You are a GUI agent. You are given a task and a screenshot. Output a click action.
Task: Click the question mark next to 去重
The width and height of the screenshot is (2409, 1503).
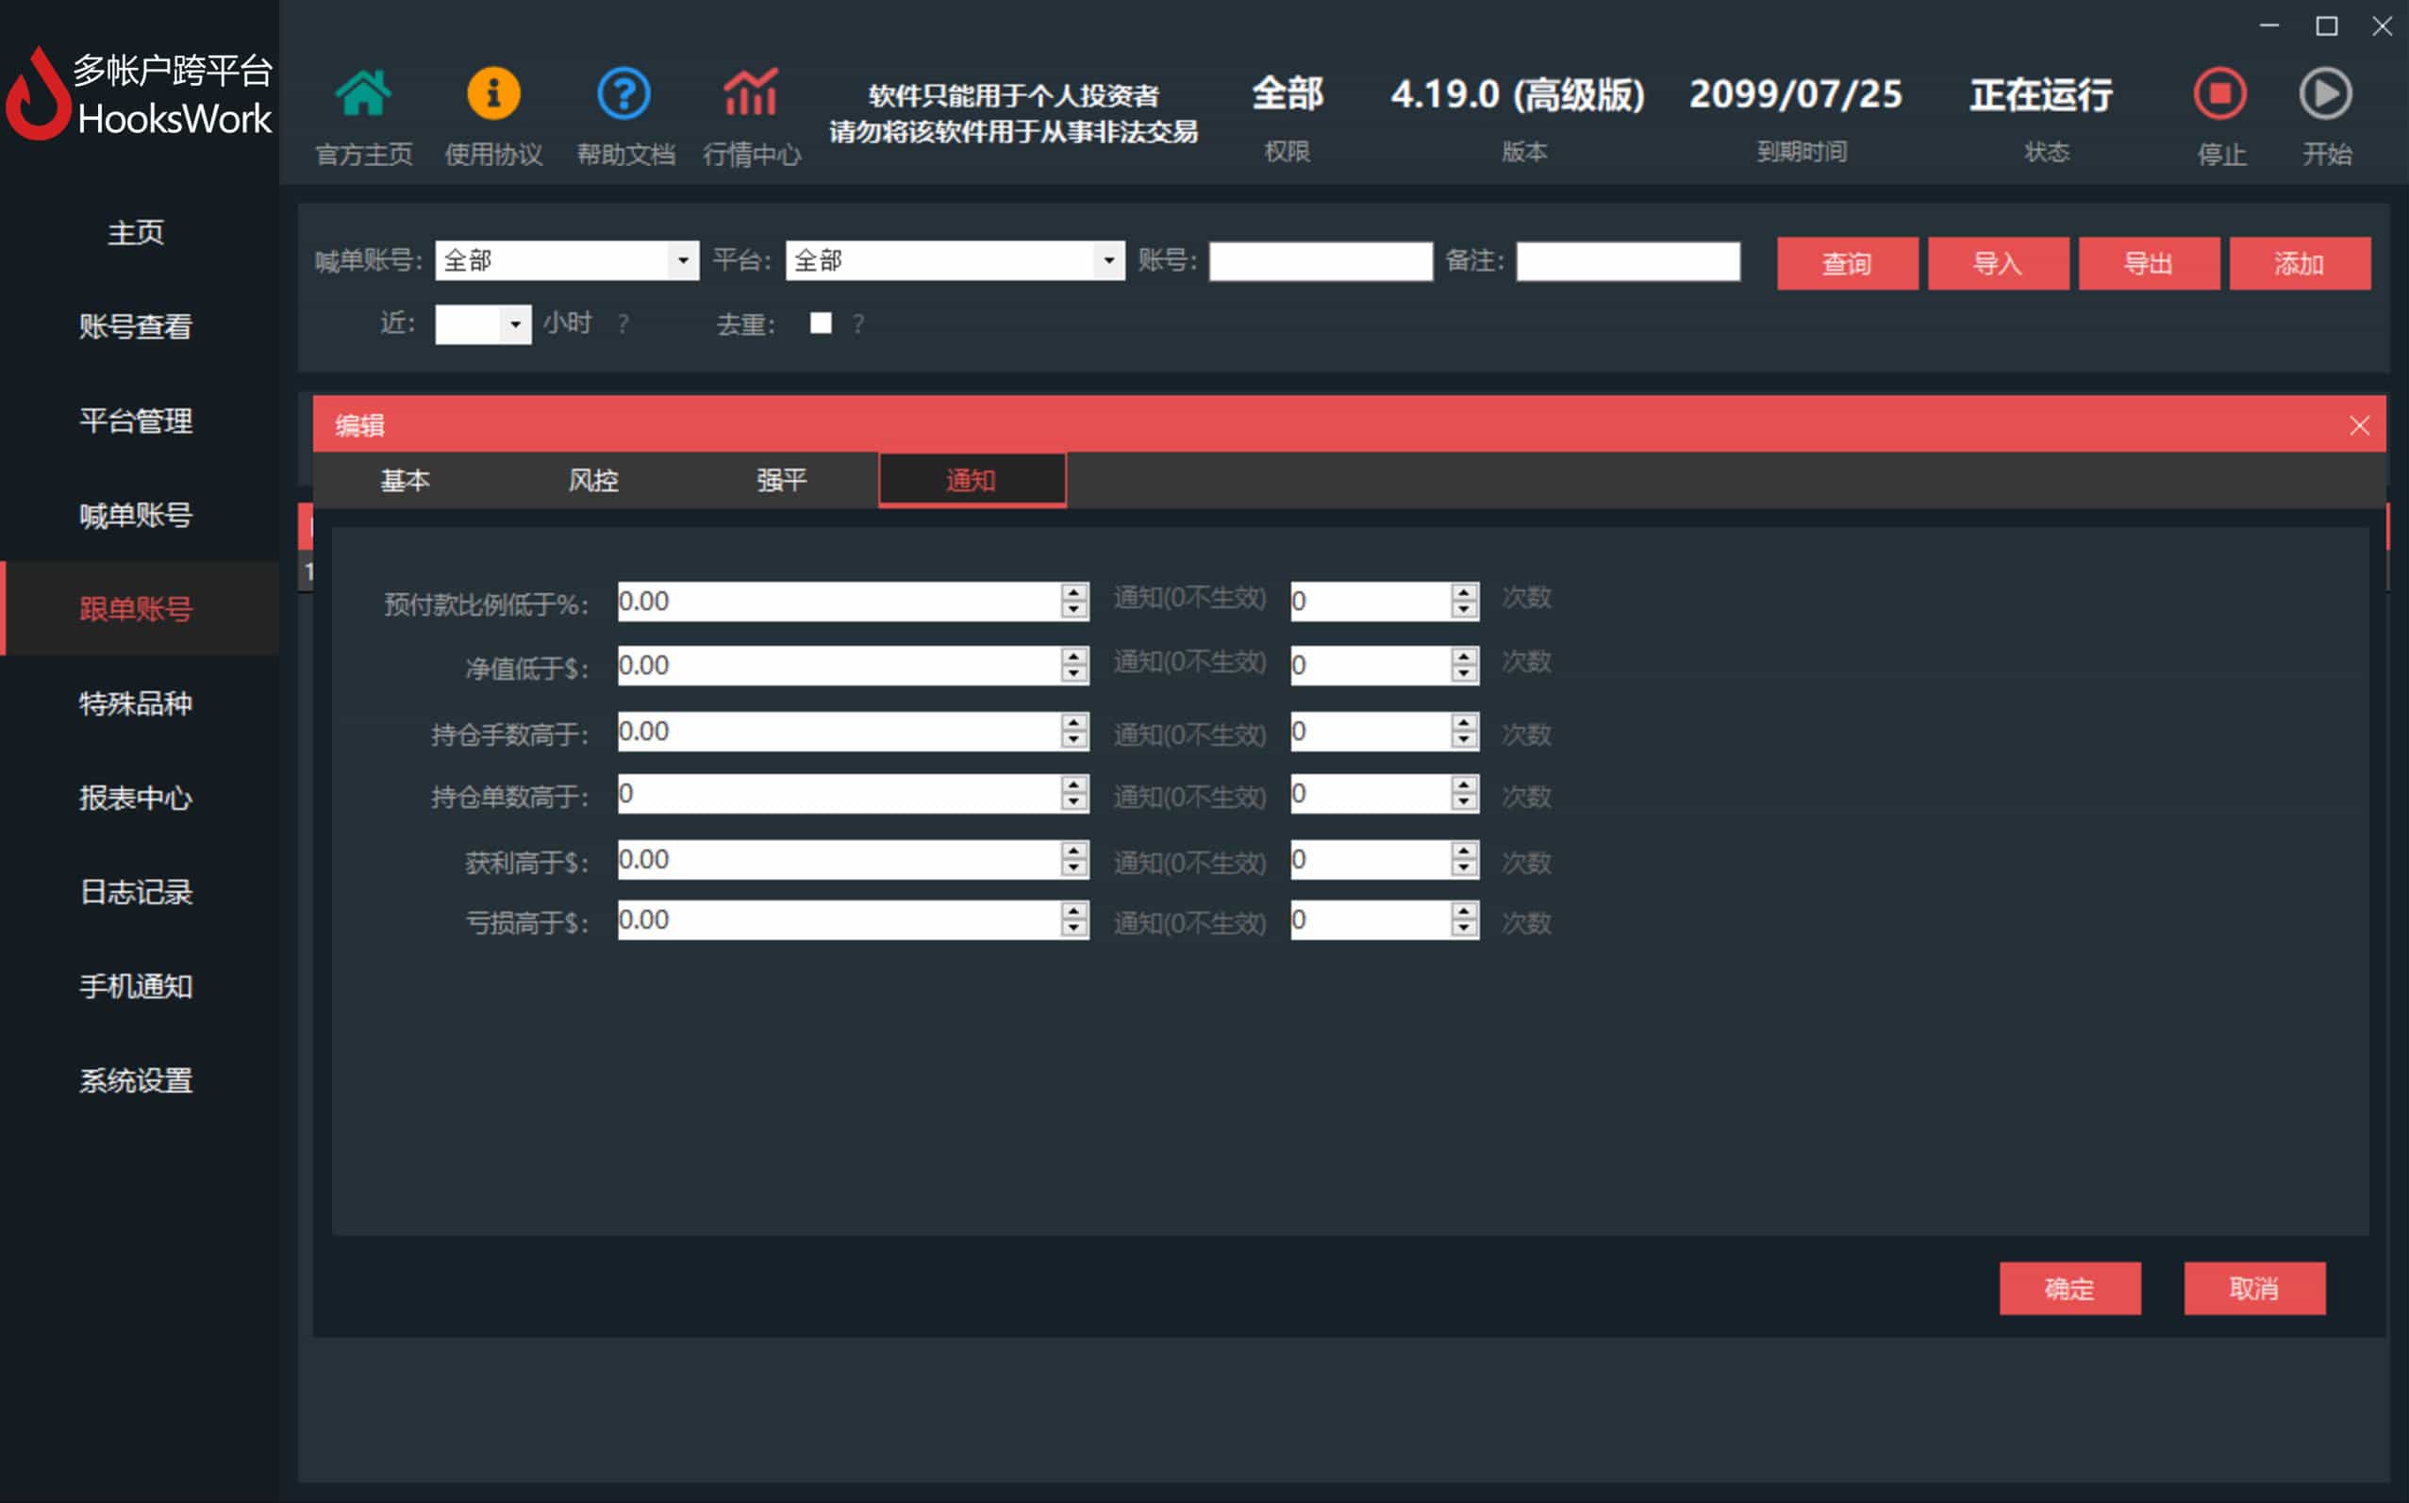tap(858, 324)
